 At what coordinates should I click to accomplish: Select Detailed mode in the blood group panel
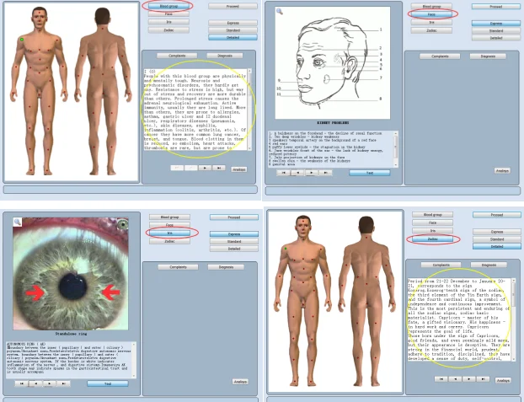[x=233, y=37]
